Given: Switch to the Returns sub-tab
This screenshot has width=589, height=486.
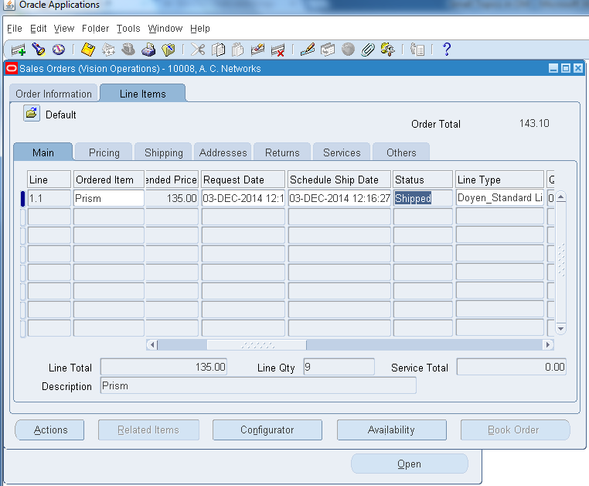Looking at the screenshot, I should coord(282,152).
